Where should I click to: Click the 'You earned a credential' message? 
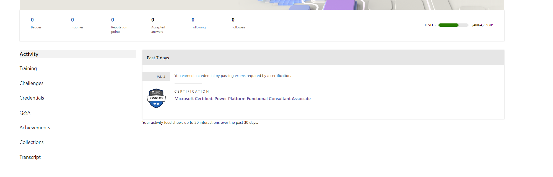click(233, 76)
